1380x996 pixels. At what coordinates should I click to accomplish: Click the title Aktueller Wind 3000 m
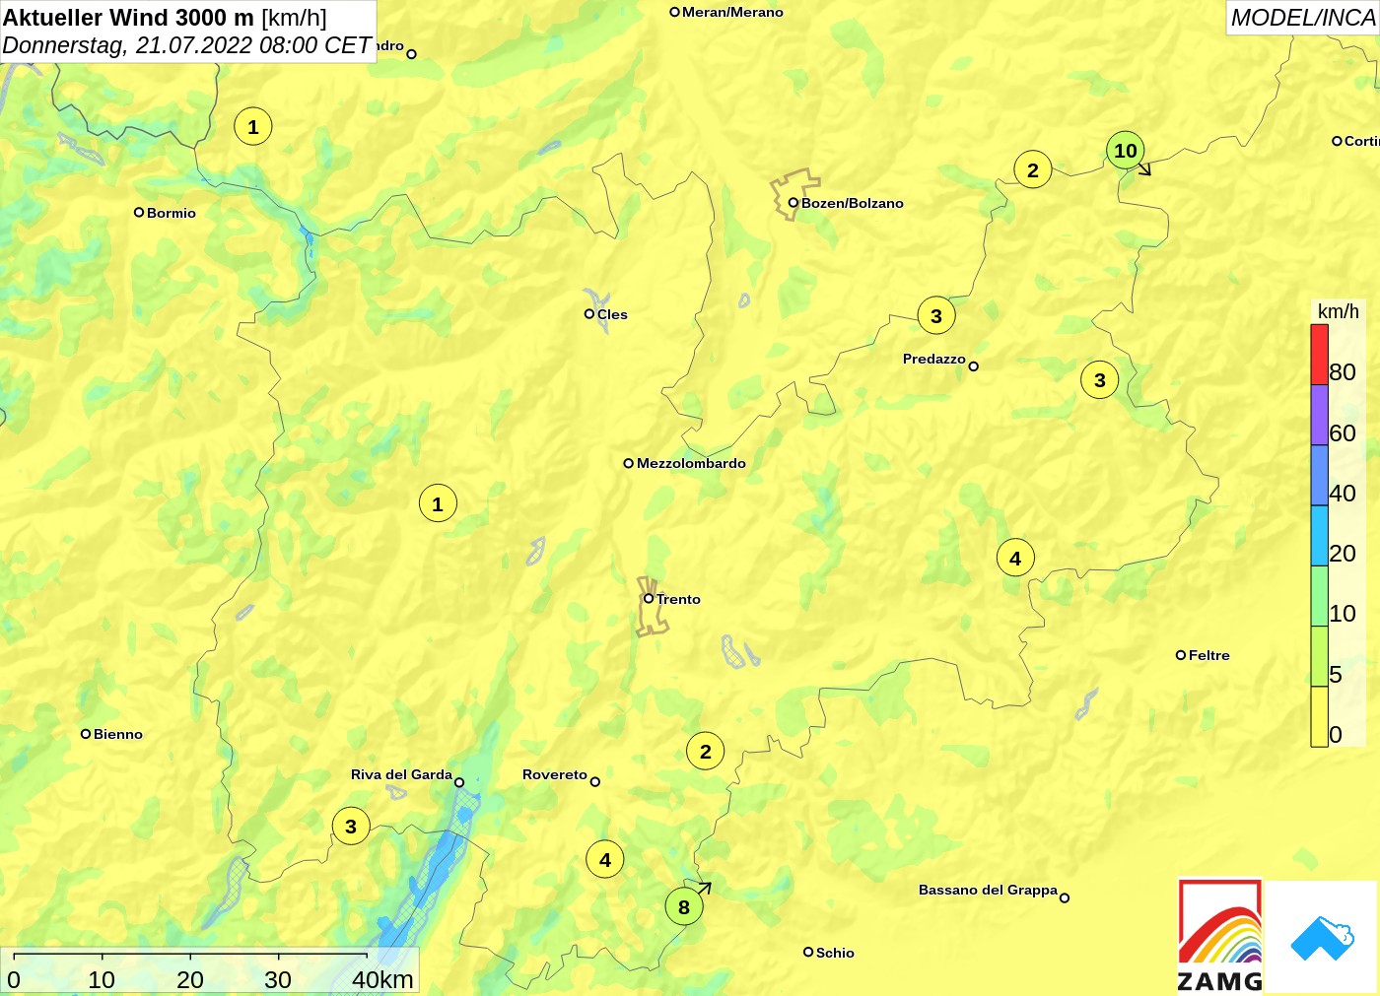click(128, 18)
